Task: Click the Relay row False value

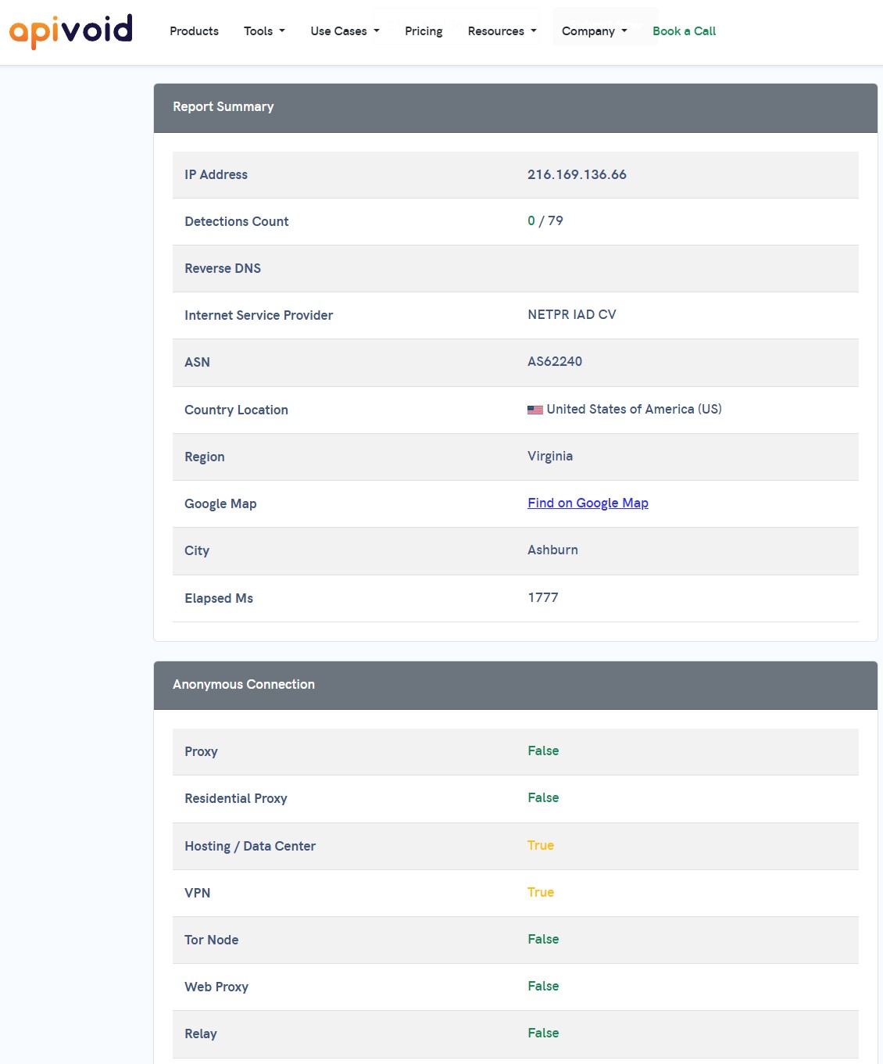Action: tap(543, 1033)
